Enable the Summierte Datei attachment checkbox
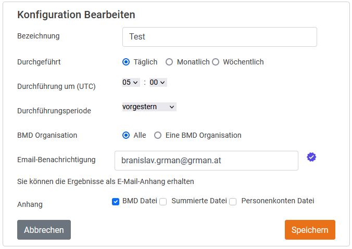 [163, 202]
